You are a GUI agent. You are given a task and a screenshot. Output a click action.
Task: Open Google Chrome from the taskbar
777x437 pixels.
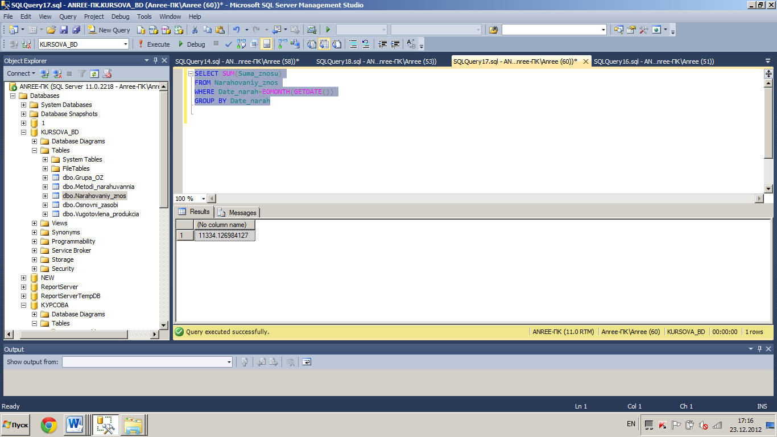tap(49, 425)
